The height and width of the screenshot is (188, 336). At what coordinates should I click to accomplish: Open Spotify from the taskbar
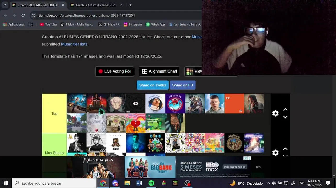click(151, 183)
